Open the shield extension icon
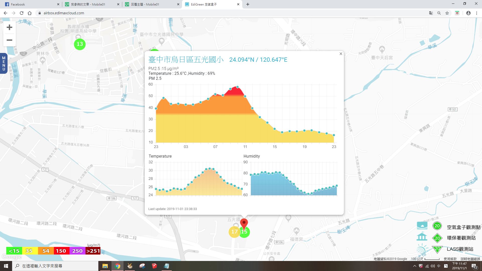Image resolution: width=482 pixels, height=271 pixels. 457,13
